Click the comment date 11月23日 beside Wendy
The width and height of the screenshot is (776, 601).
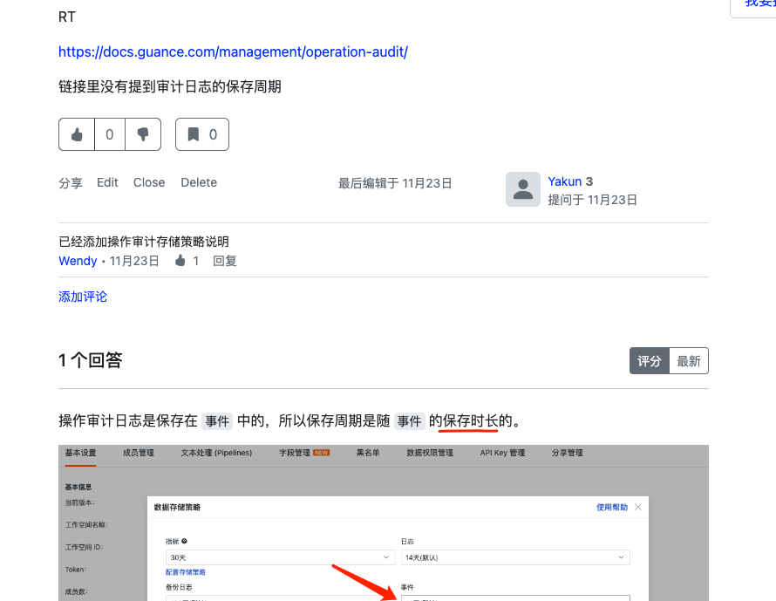point(134,261)
